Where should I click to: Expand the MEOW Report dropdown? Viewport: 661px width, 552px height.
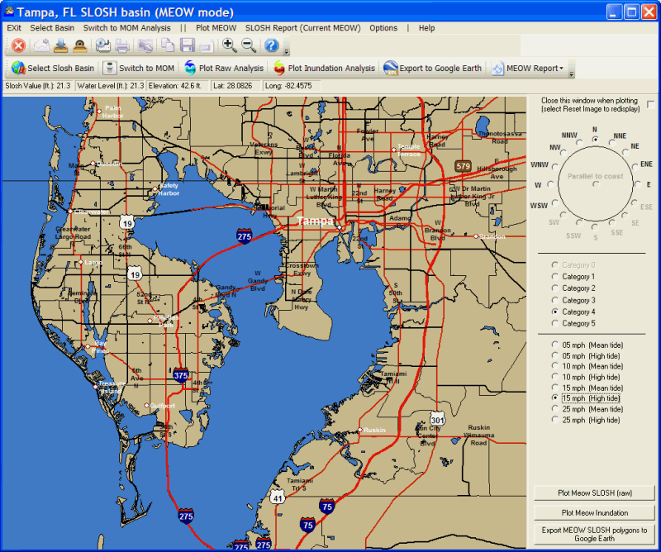(562, 69)
